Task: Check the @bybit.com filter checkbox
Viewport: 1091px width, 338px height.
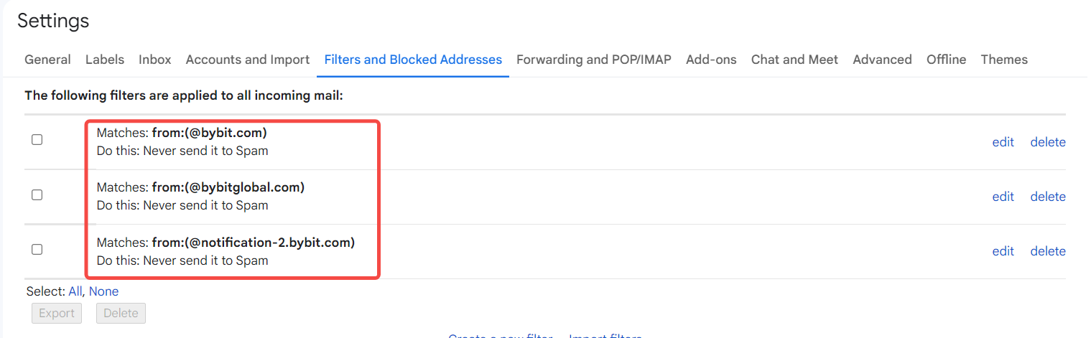Action: click(x=37, y=140)
